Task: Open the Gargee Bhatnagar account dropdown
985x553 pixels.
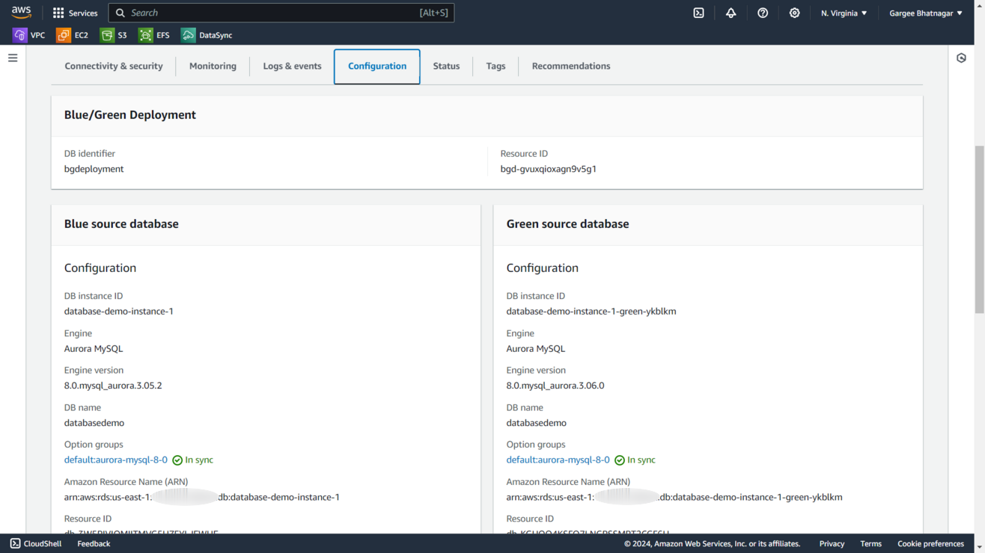Action: point(925,13)
